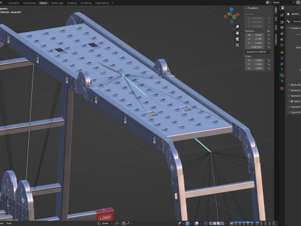301x226 pixels.
Task: Lock Scale Z with its padlock icon
Action: coord(268,68)
